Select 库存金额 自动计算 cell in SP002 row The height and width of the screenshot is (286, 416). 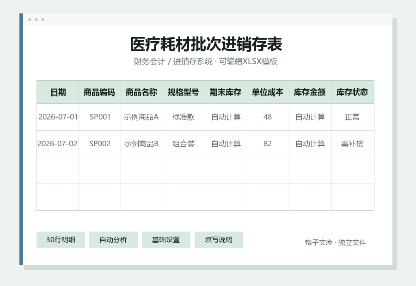point(310,144)
